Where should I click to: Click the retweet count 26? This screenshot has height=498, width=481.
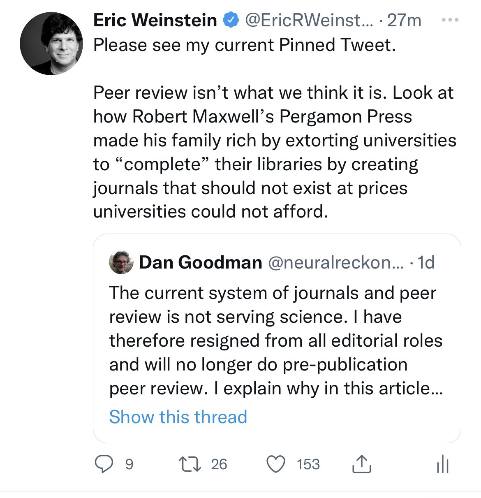pos(219,464)
